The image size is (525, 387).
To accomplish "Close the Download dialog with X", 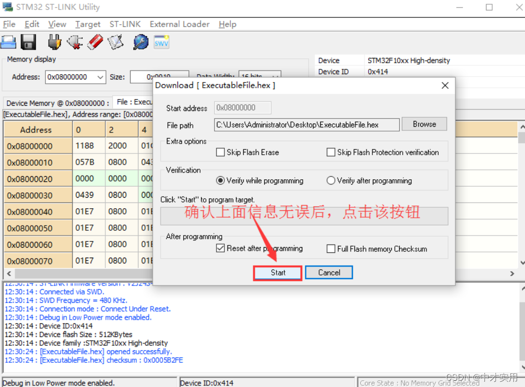I will pos(445,86).
